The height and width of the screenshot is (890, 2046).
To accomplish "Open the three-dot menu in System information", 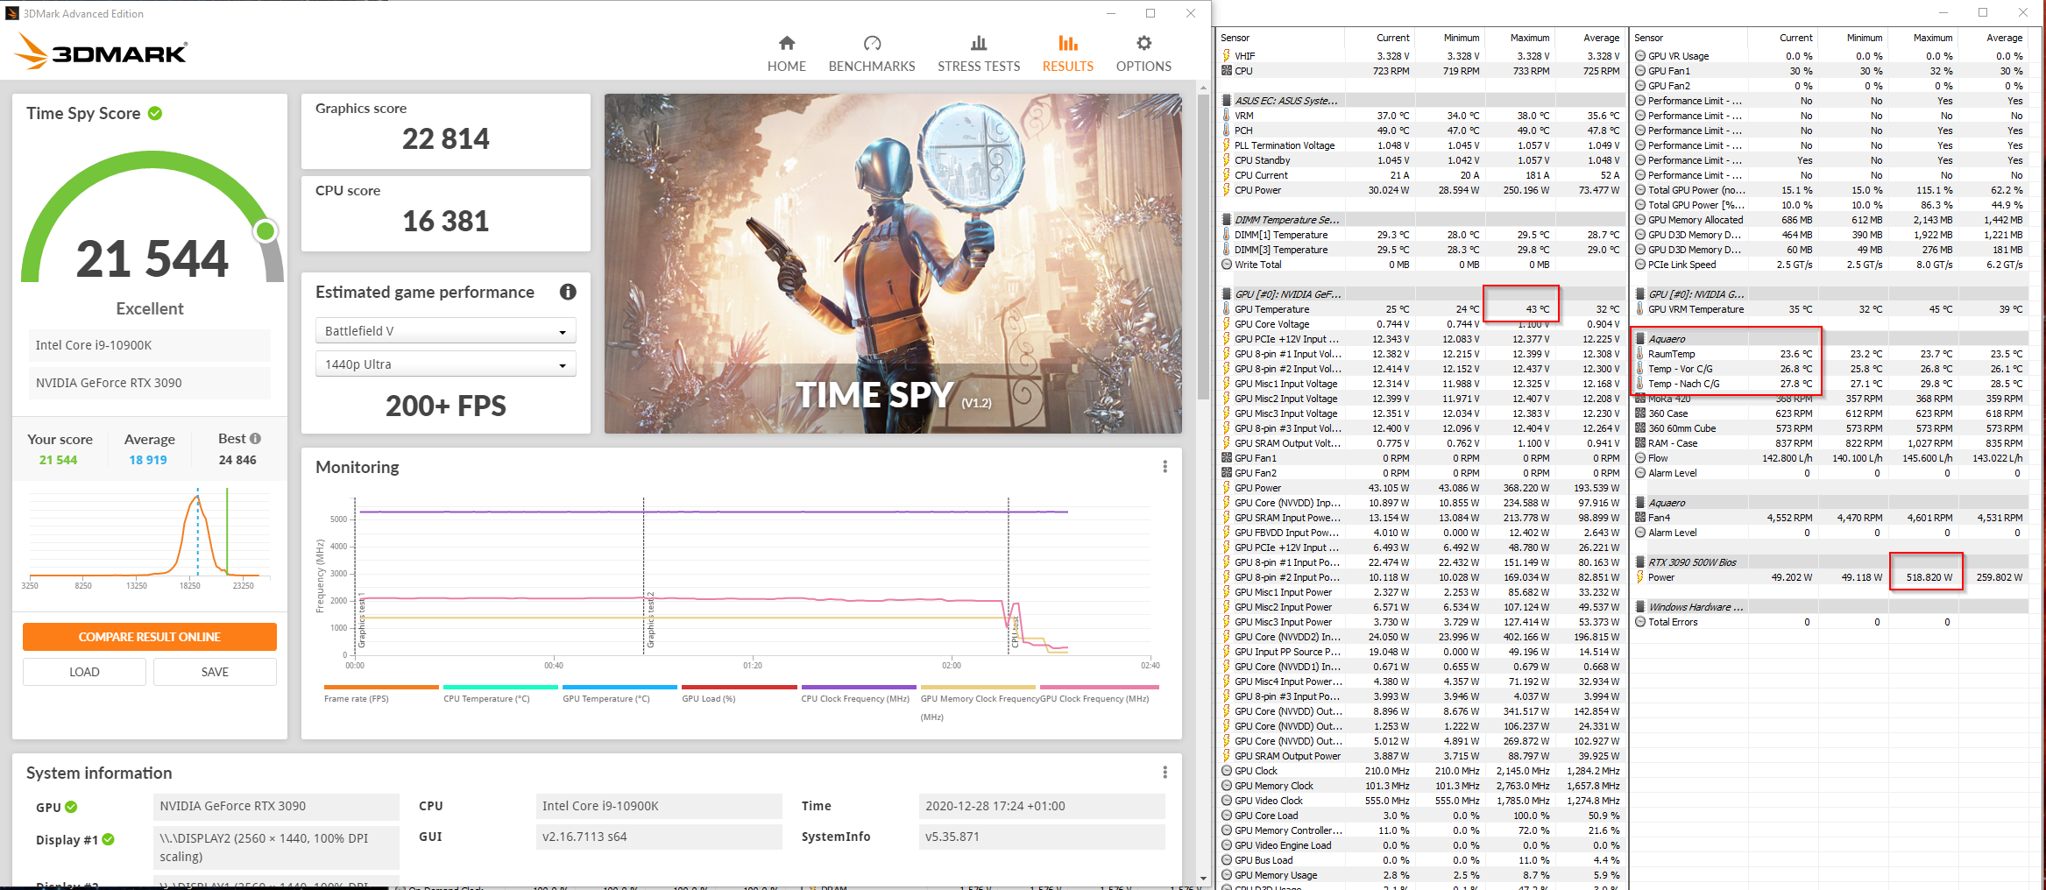I will [1165, 773].
